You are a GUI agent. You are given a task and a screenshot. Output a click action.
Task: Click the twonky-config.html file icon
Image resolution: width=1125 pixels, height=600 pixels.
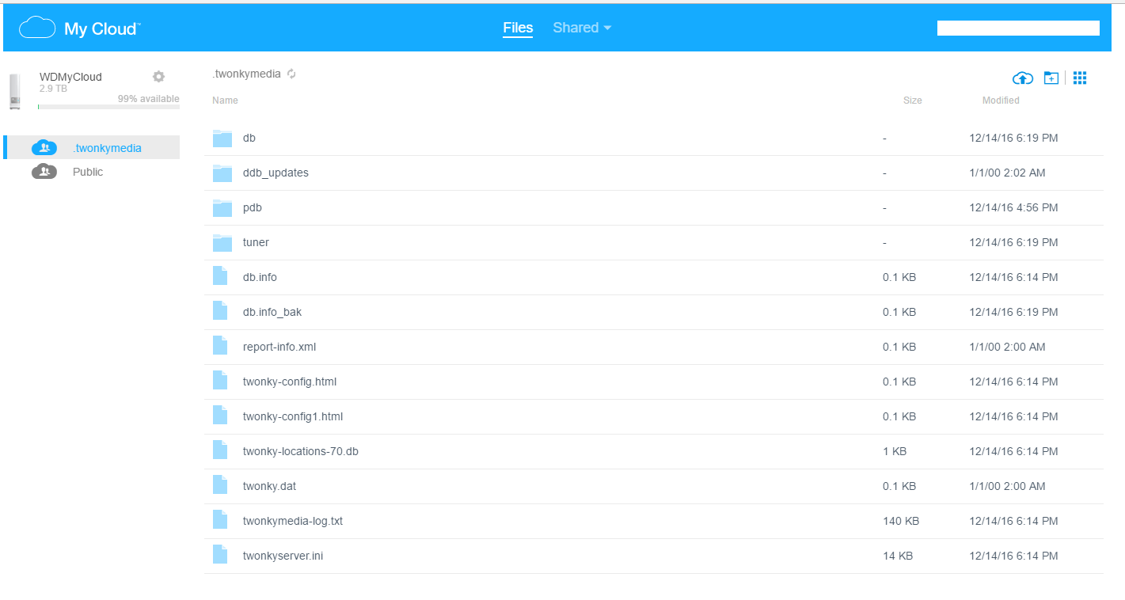220,382
